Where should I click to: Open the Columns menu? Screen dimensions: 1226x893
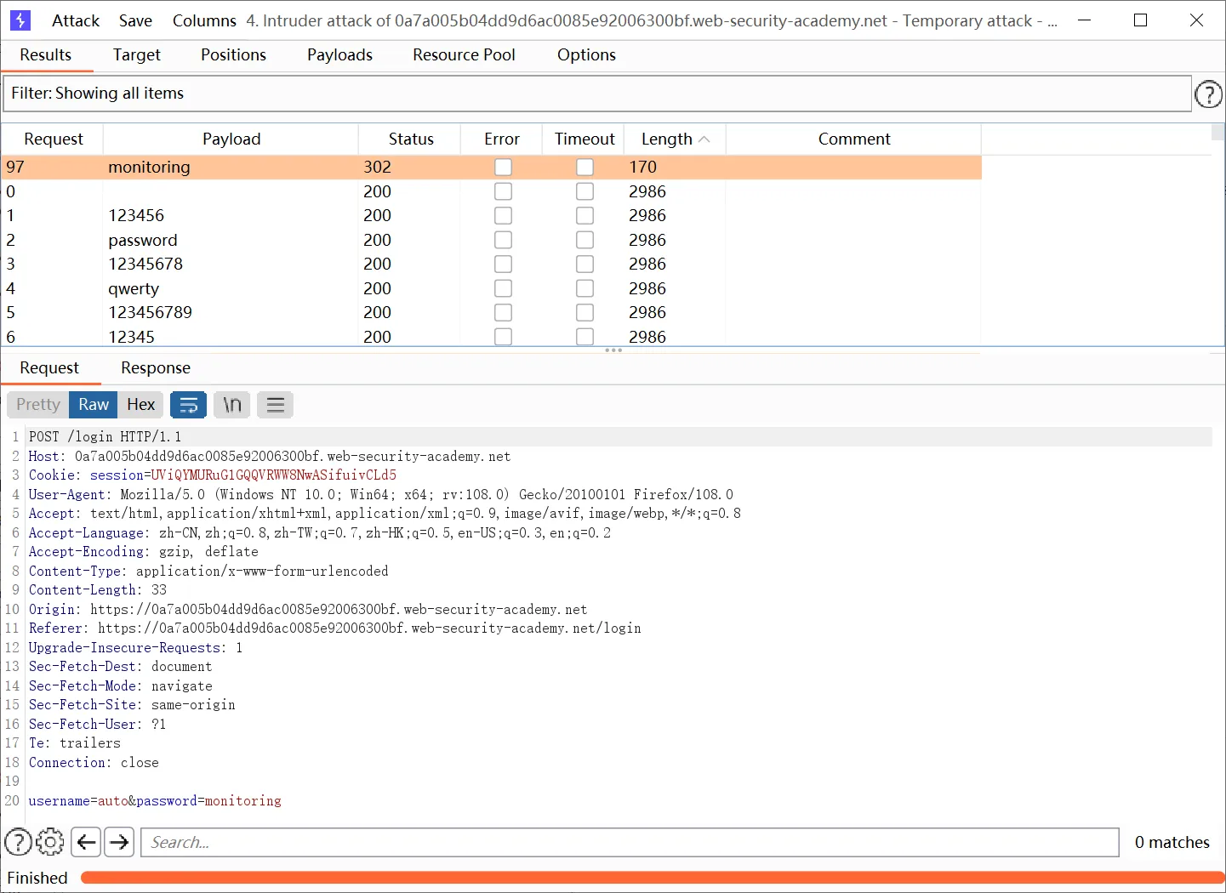[x=204, y=20]
